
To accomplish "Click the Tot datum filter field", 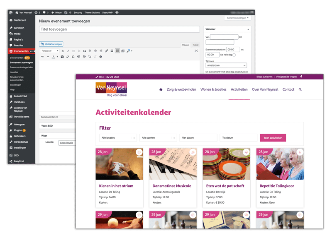I will pyautogui.click(x=238, y=138).
